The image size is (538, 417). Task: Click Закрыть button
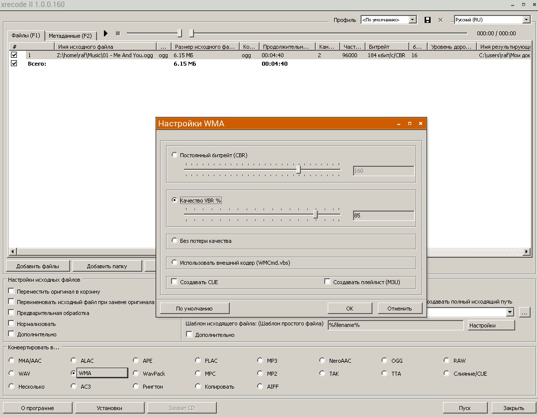(x=514, y=408)
